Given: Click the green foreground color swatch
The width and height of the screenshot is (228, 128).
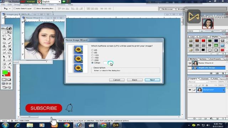Looking at the screenshot, I should click(5, 72).
